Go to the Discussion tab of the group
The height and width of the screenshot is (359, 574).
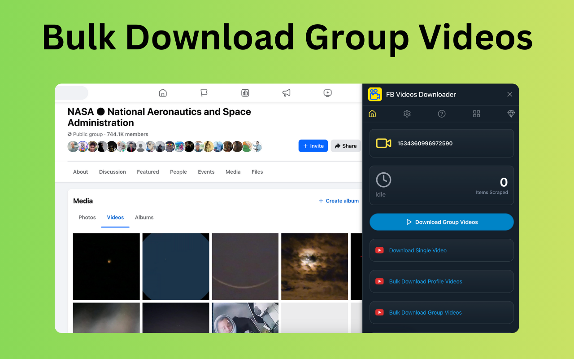tap(112, 171)
